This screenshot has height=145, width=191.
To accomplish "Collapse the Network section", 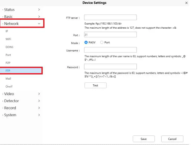I will click(39, 24).
